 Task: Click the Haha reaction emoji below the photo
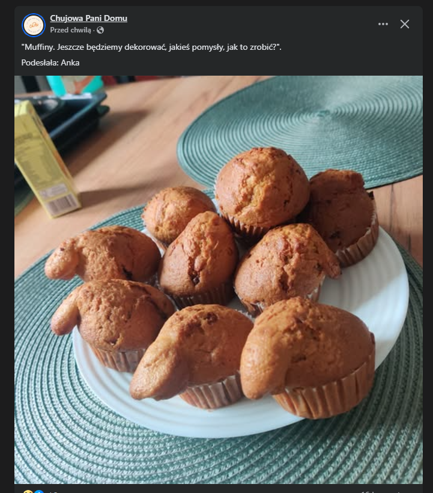pyautogui.click(x=27, y=492)
